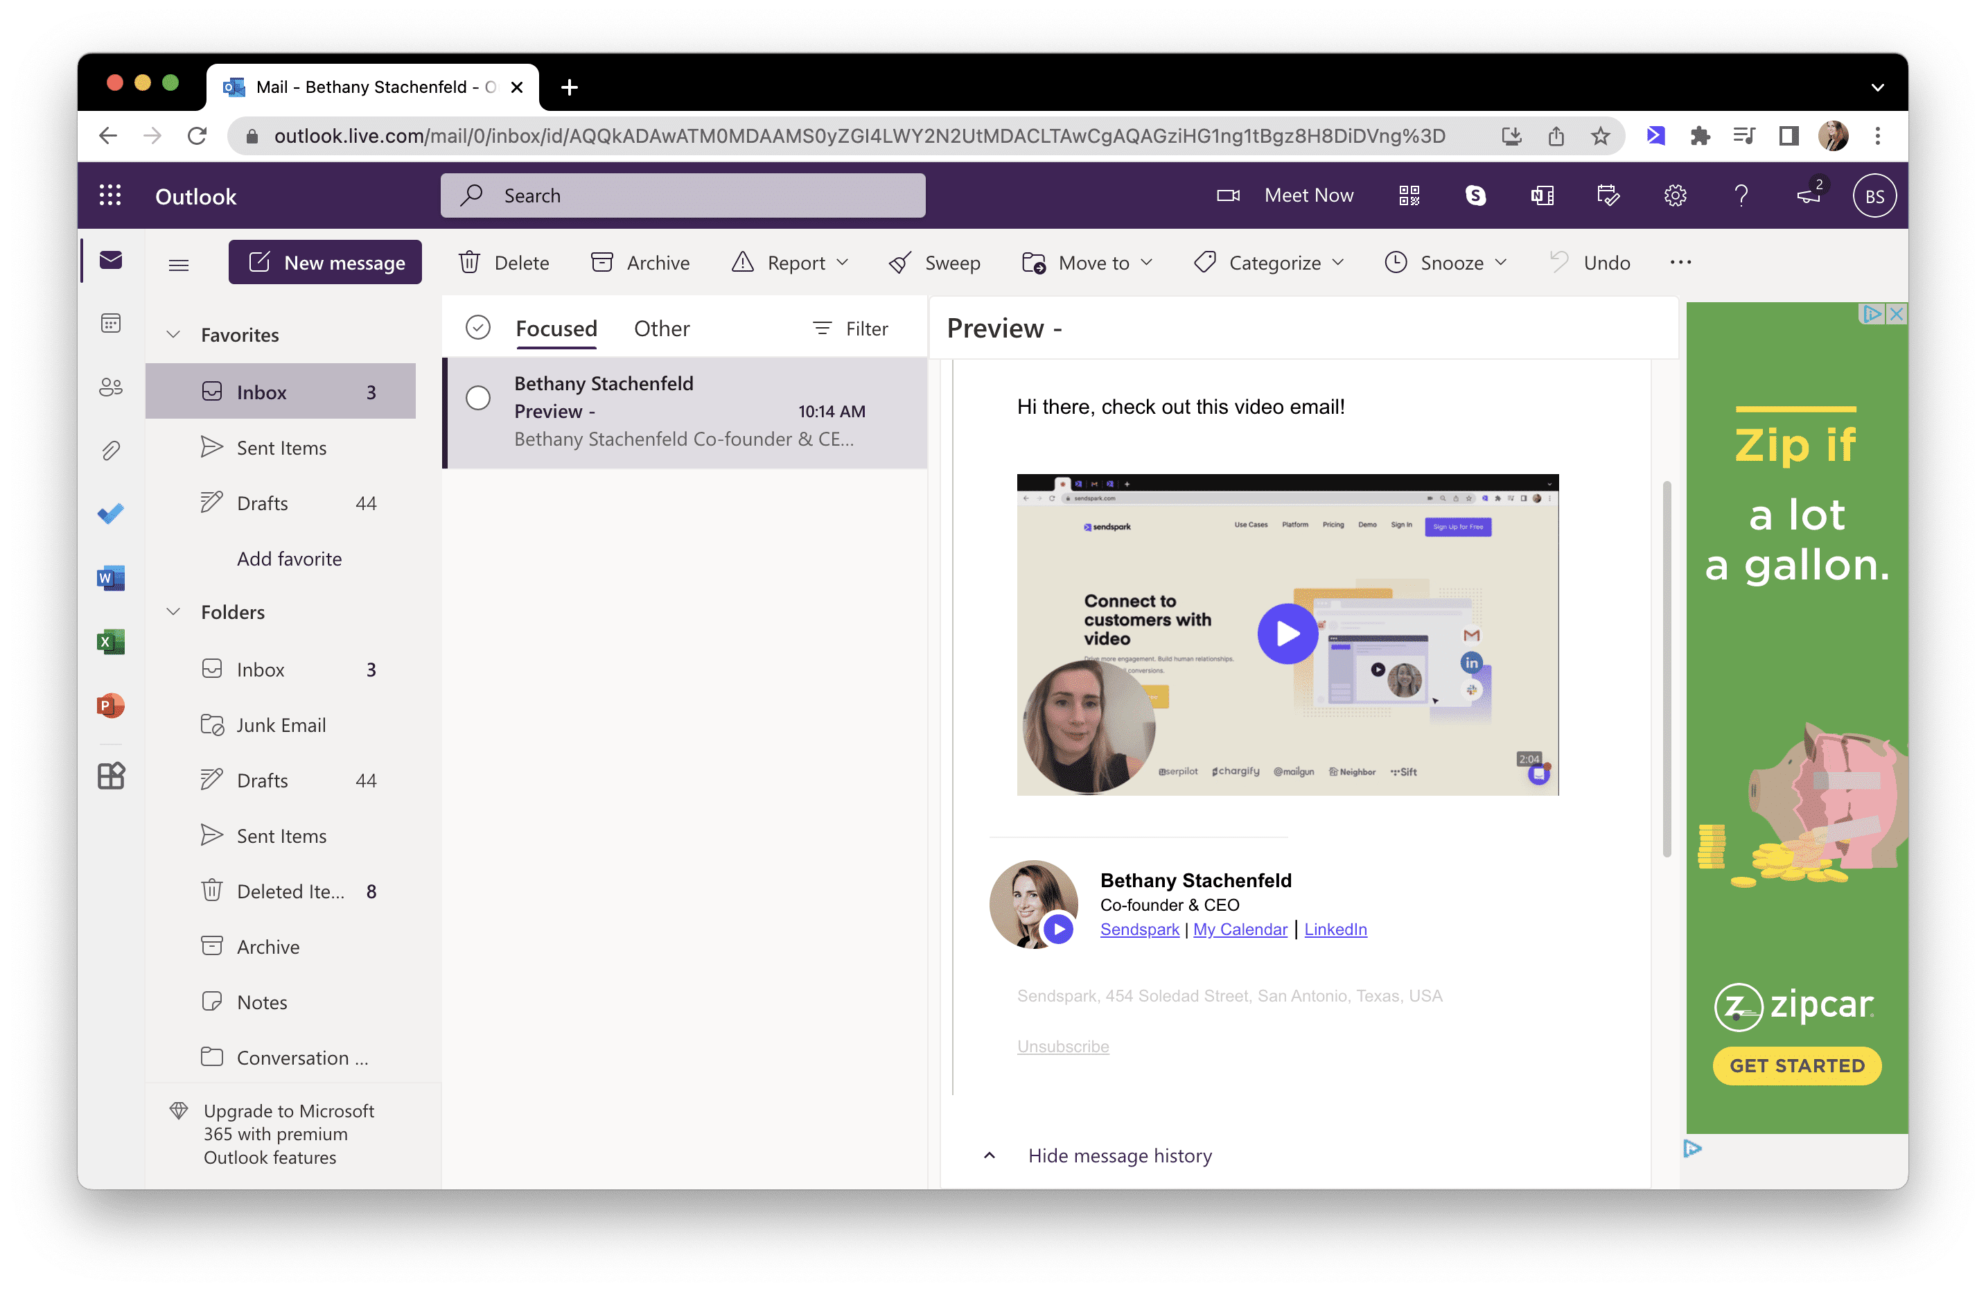Play the embedded video thumbnail
The height and width of the screenshot is (1292, 1986).
tap(1283, 634)
